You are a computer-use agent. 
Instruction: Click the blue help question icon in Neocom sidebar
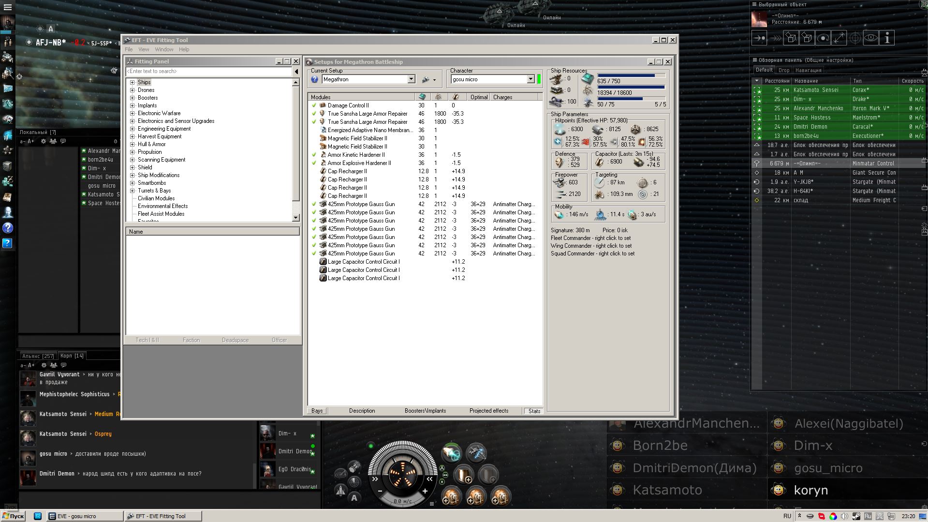coord(8,227)
